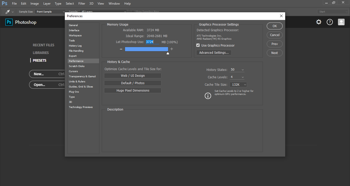Select Tools in the Preferences sidebar
The height and width of the screenshot is (186, 350).
pyautogui.click(x=83, y=41)
